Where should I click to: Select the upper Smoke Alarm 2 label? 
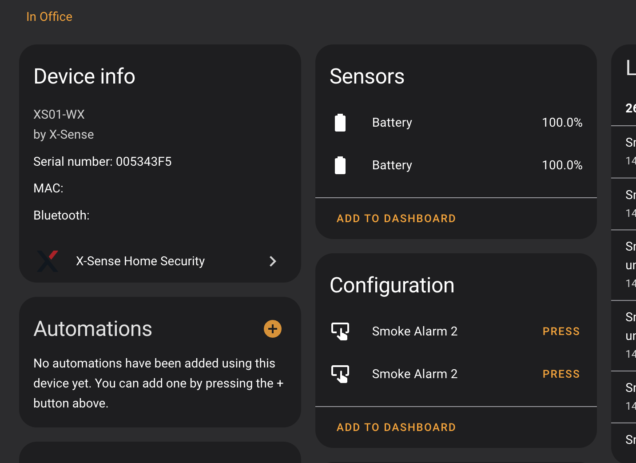(x=415, y=331)
